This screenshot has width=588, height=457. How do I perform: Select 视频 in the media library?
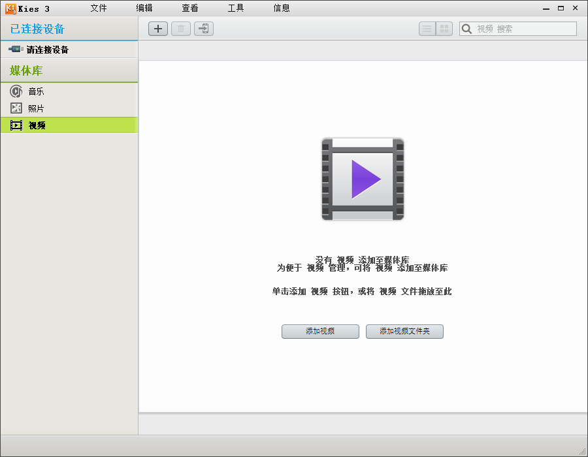[x=69, y=125]
